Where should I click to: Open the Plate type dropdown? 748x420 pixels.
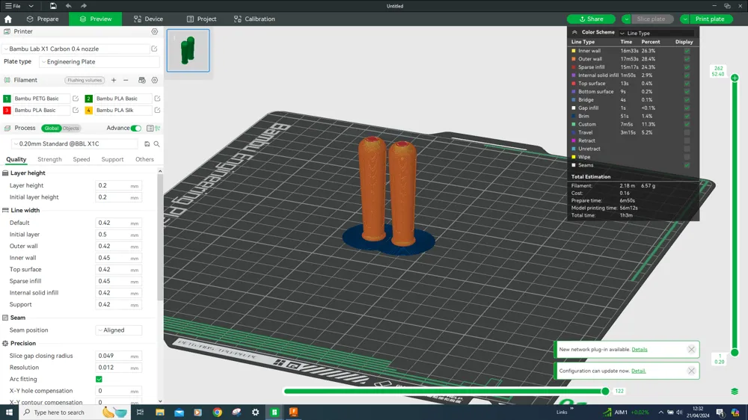coord(99,62)
